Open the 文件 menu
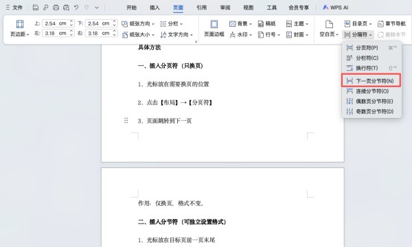 [x=14, y=8]
